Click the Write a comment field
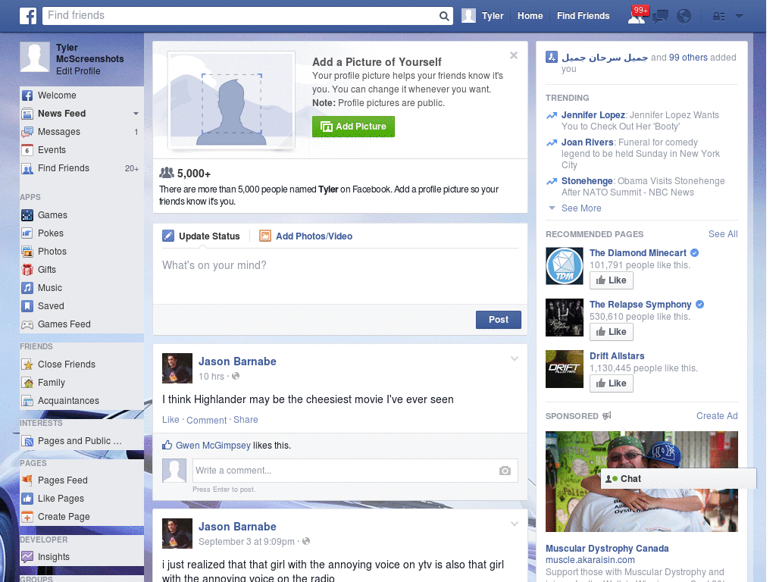Screen dimensions: 776x582 [x=346, y=471]
